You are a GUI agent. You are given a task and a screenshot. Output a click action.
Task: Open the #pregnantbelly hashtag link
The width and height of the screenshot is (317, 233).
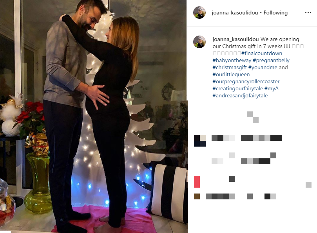click(271, 60)
